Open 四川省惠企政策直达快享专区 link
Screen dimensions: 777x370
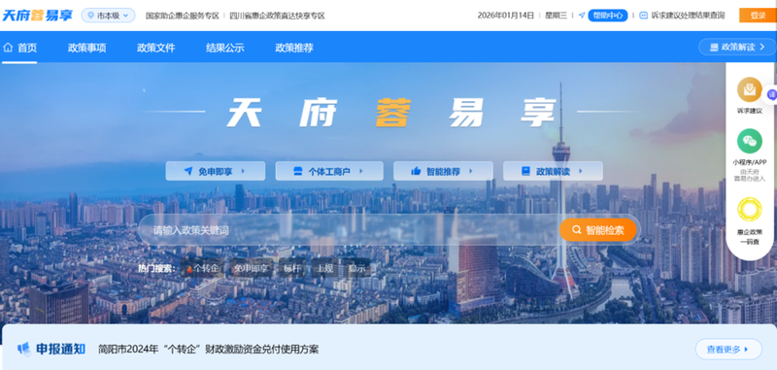(x=277, y=16)
